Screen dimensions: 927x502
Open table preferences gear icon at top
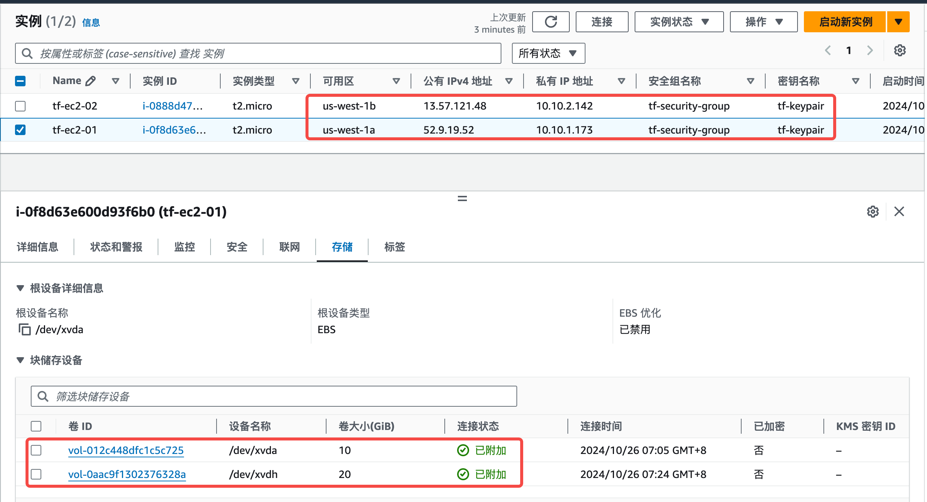click(x=900, y=50)
